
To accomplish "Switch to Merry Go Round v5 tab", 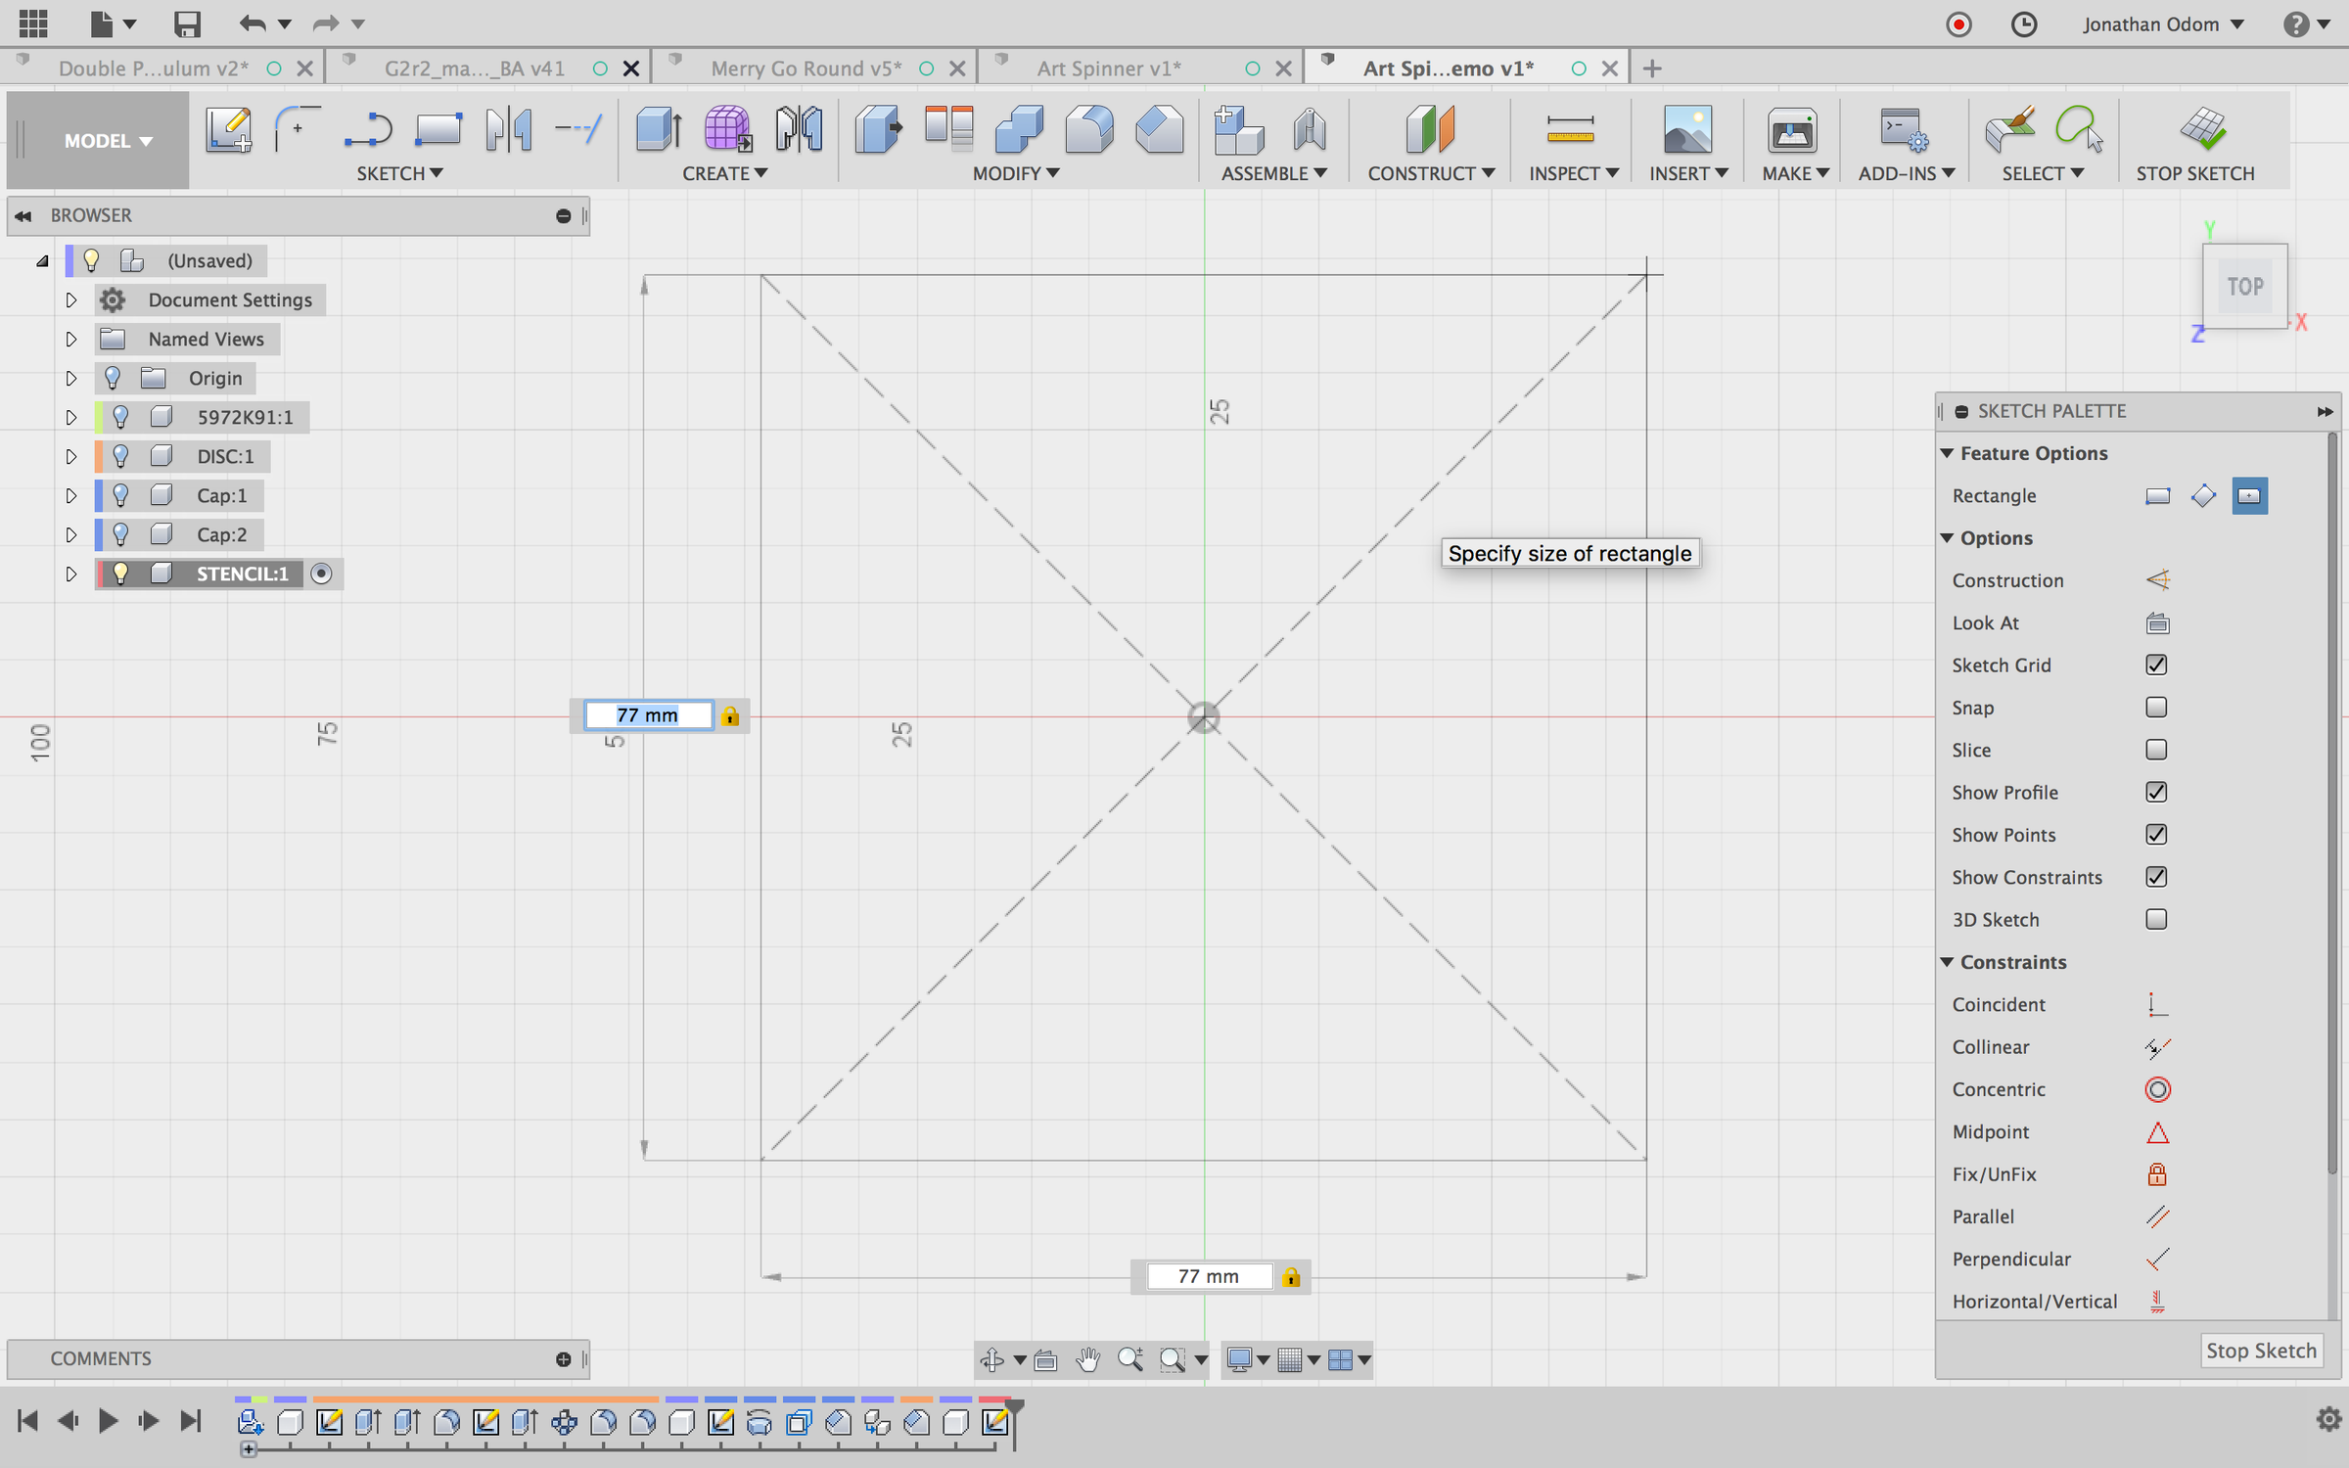I will (x=806, y=69).
